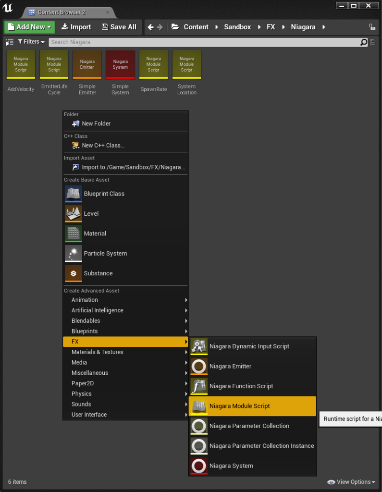This screenshot has height=492, width=382.
Task: Toggle the sources panel view
Action: [x=10, y=42]
